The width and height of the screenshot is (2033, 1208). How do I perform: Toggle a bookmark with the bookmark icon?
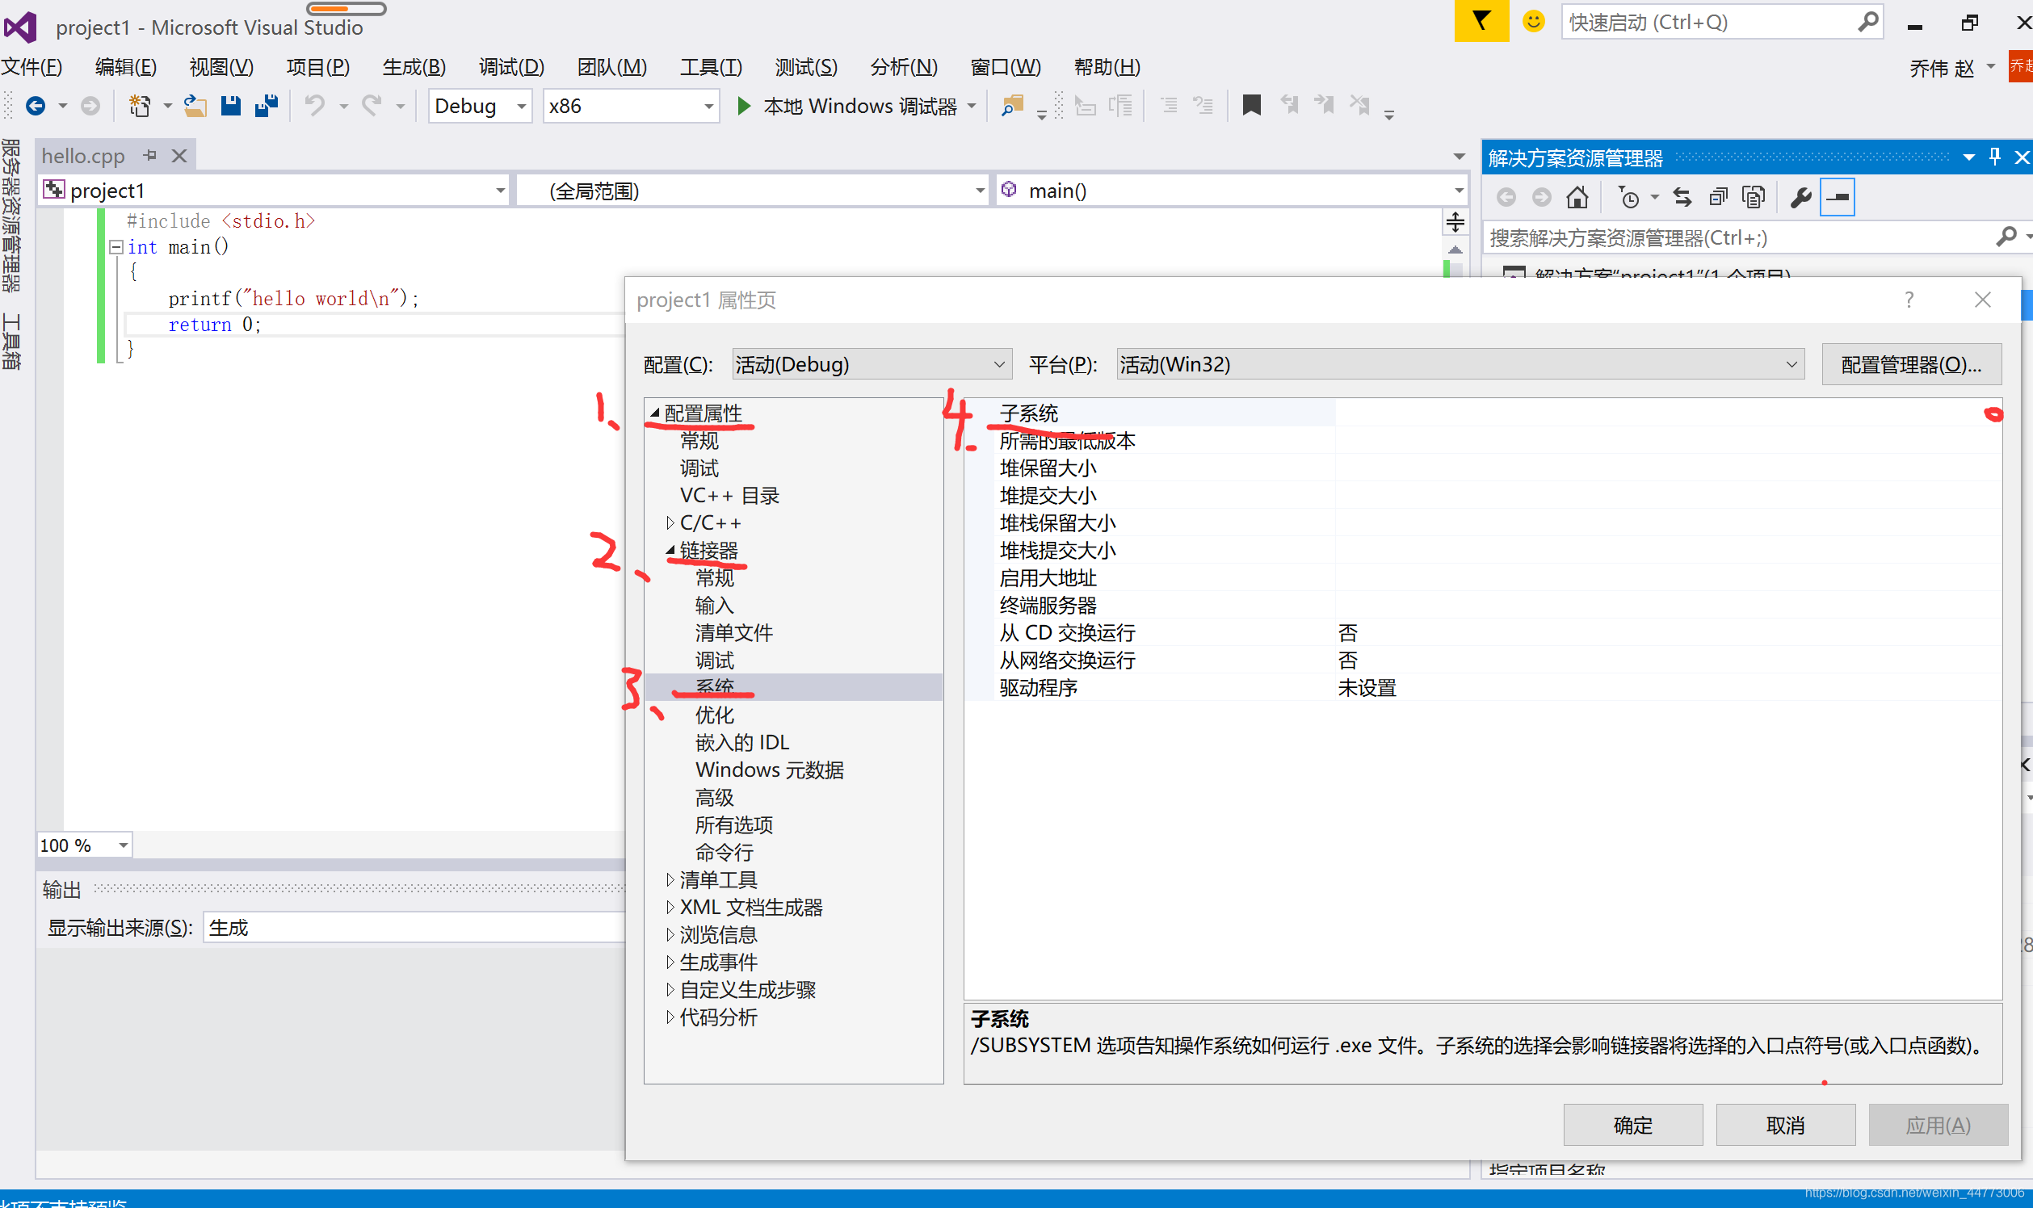[1251, 106]
